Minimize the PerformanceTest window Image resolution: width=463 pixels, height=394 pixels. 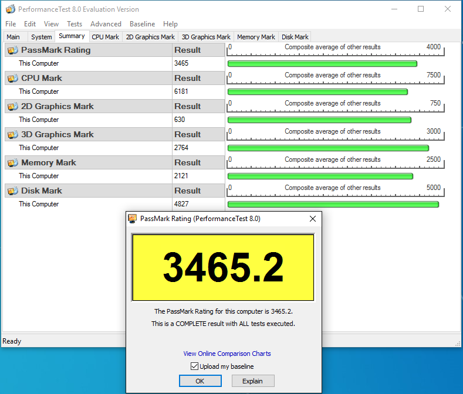point(394,9)
